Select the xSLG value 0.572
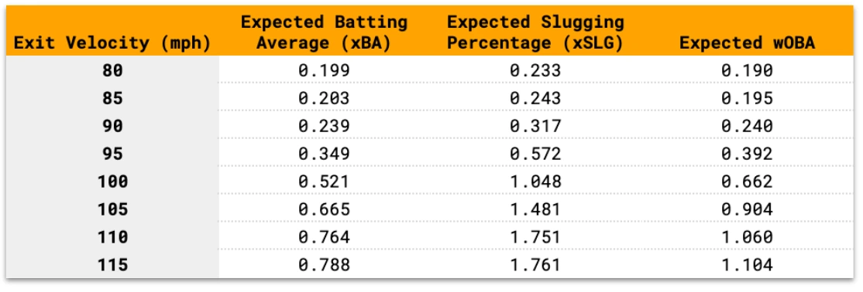This screenshot has height=292, width=863. pyautogui.click(x=535, y=154)
